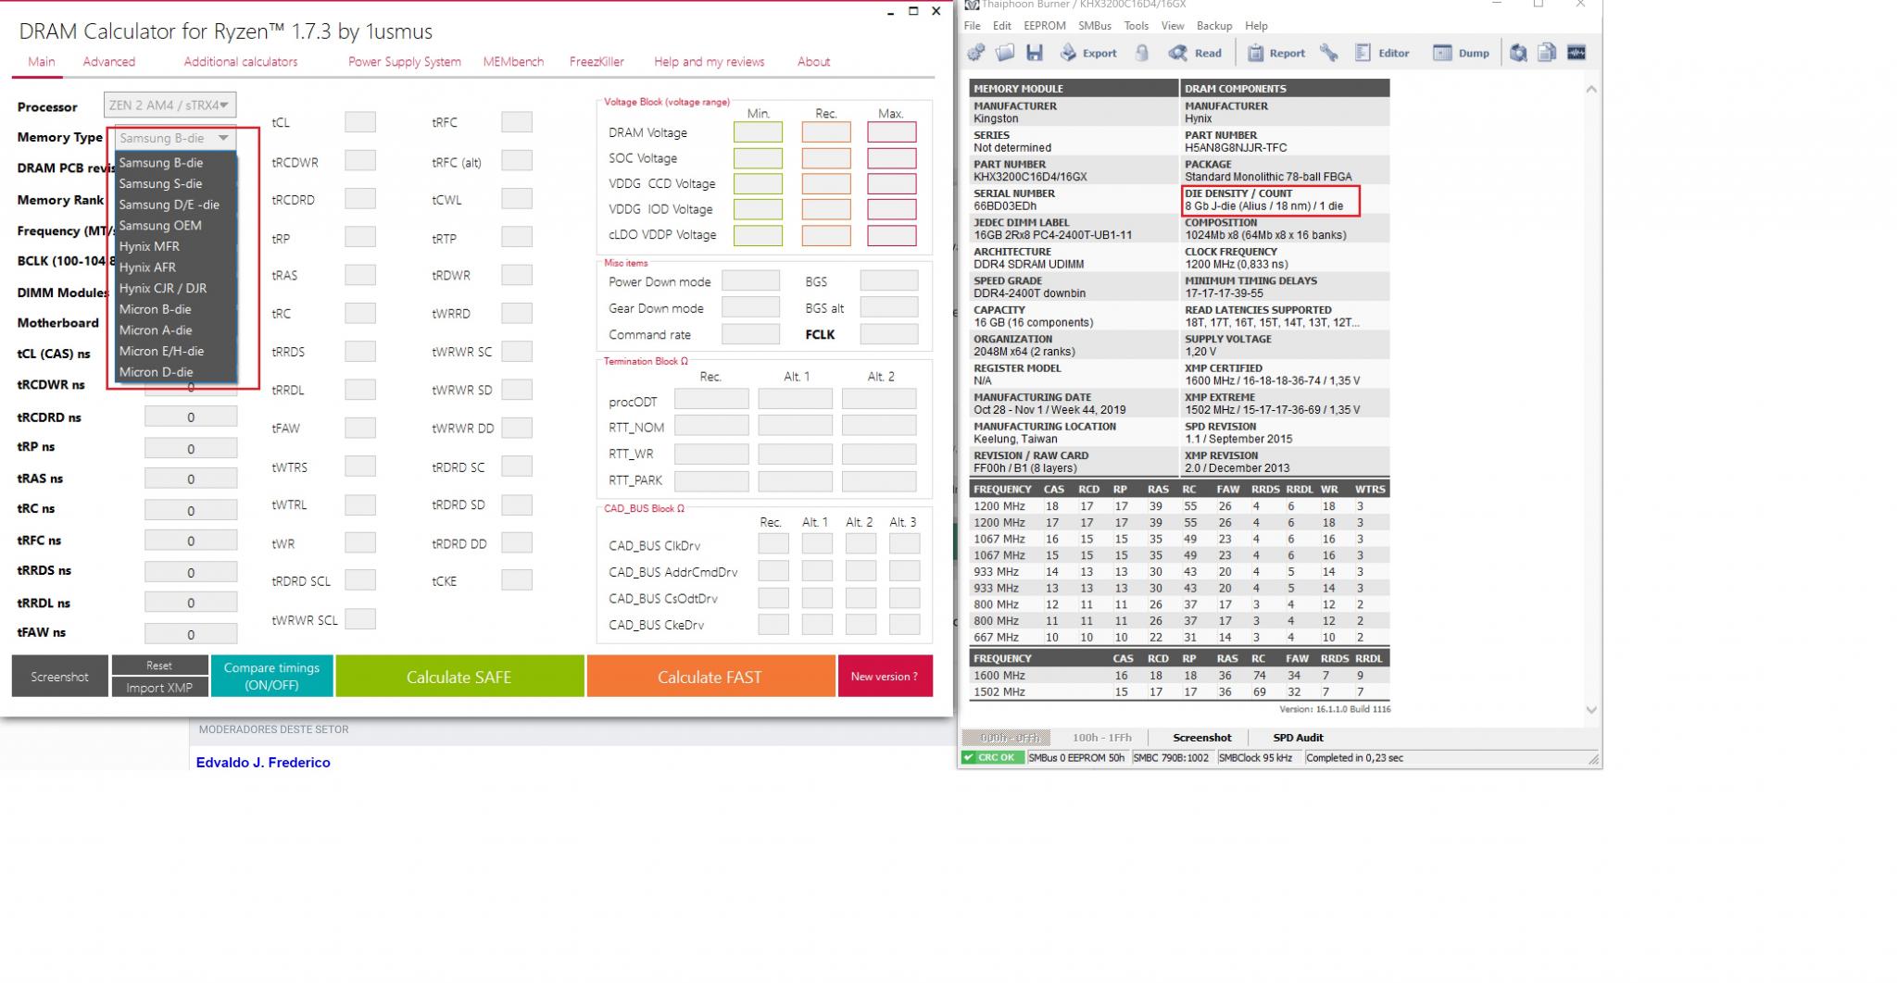Click the waveform display icon in Thaiphoon toolbar

point(1577,53)
